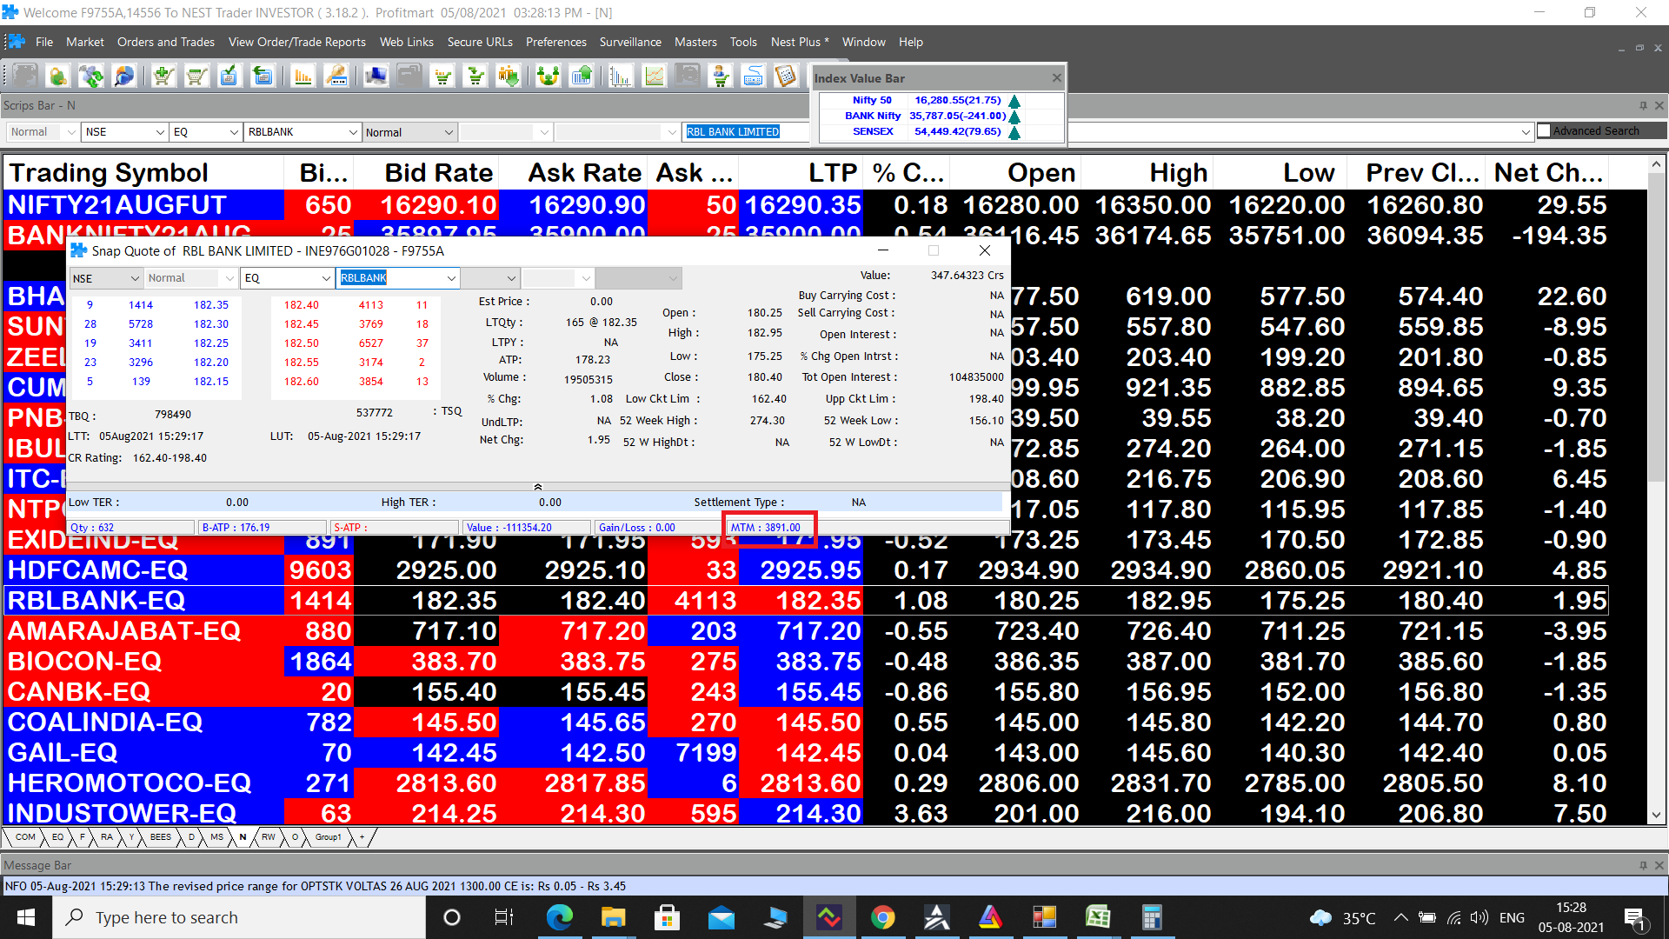1669x939 pixels.
Task: Switch to the BEES watchlist tab
Action: pos(161,837)
